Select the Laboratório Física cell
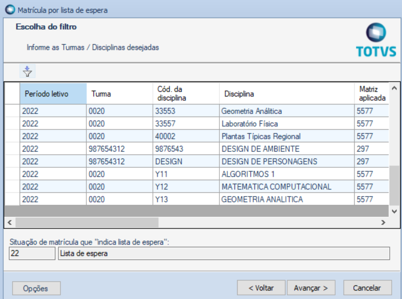 [x=287, y=124]
